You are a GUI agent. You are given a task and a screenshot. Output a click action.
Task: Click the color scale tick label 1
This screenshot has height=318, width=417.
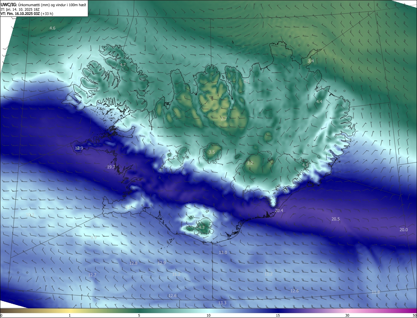[x=70, y=315]
